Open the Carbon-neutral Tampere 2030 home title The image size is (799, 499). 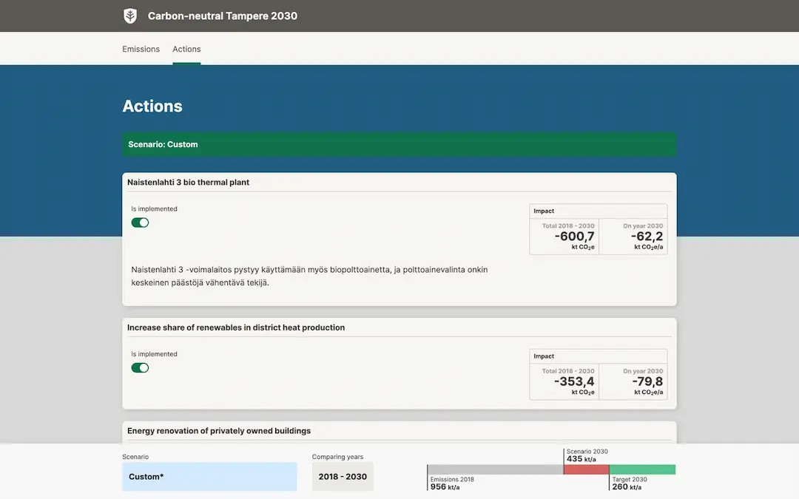(x=222, y=16)
